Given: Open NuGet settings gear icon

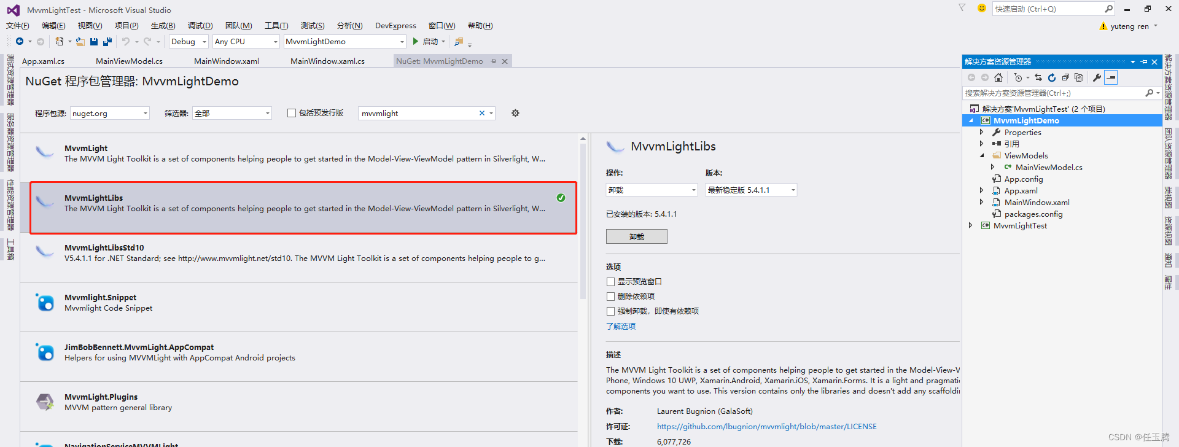Looking at the screenshot, I should click(x=515, y=113).
